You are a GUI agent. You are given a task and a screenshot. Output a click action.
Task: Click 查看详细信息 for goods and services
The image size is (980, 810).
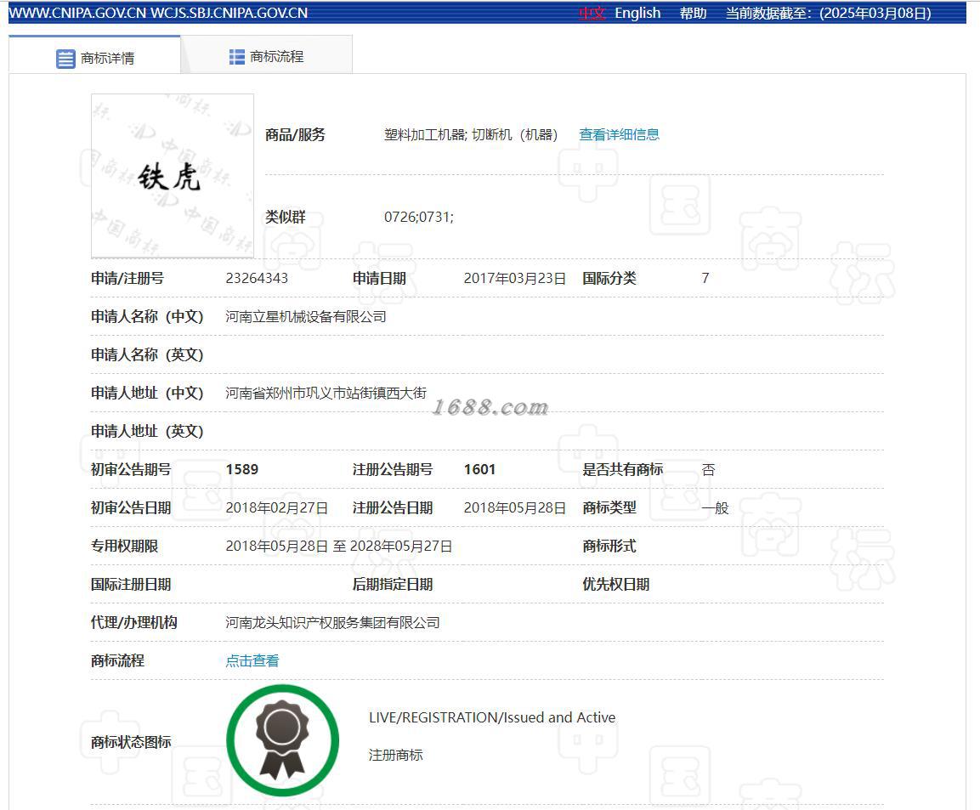tap(619, 134)
